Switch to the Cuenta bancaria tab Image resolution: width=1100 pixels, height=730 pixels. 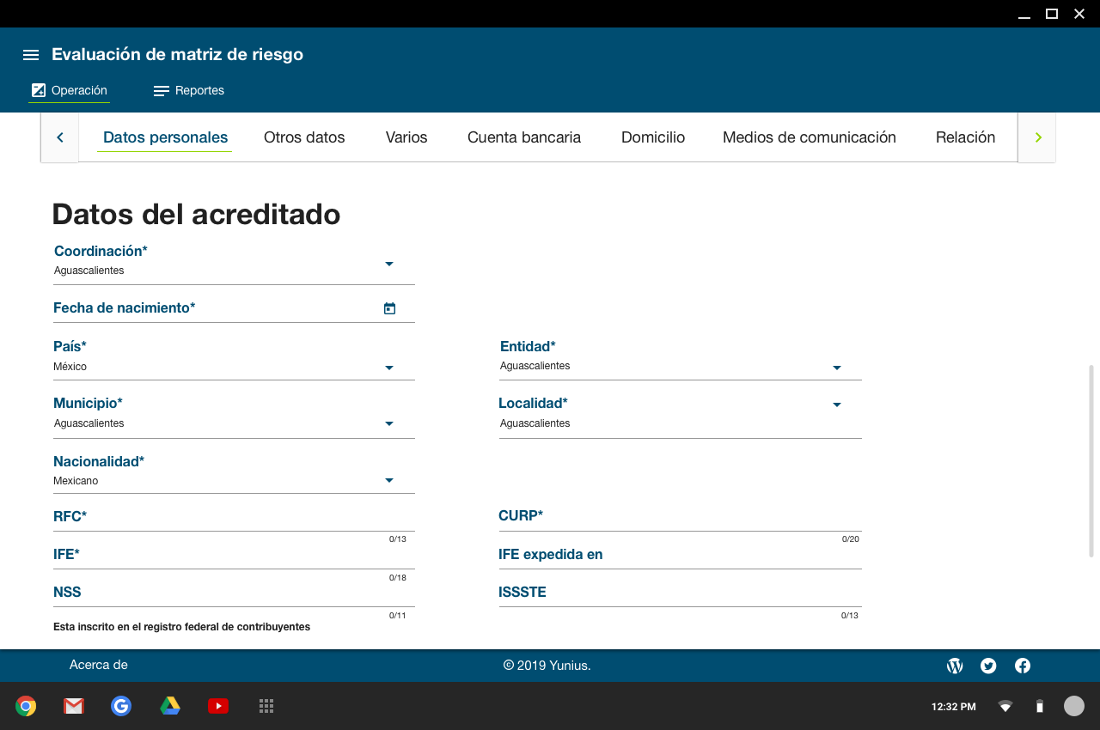click(x=523, y=137)
